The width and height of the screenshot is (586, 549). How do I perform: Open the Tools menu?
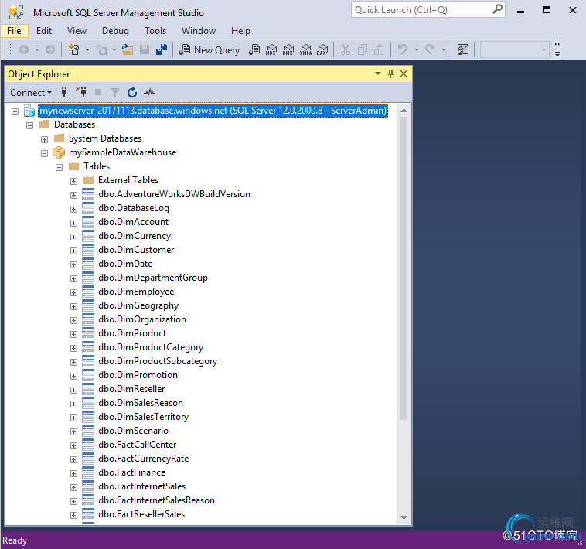(155, 31)
